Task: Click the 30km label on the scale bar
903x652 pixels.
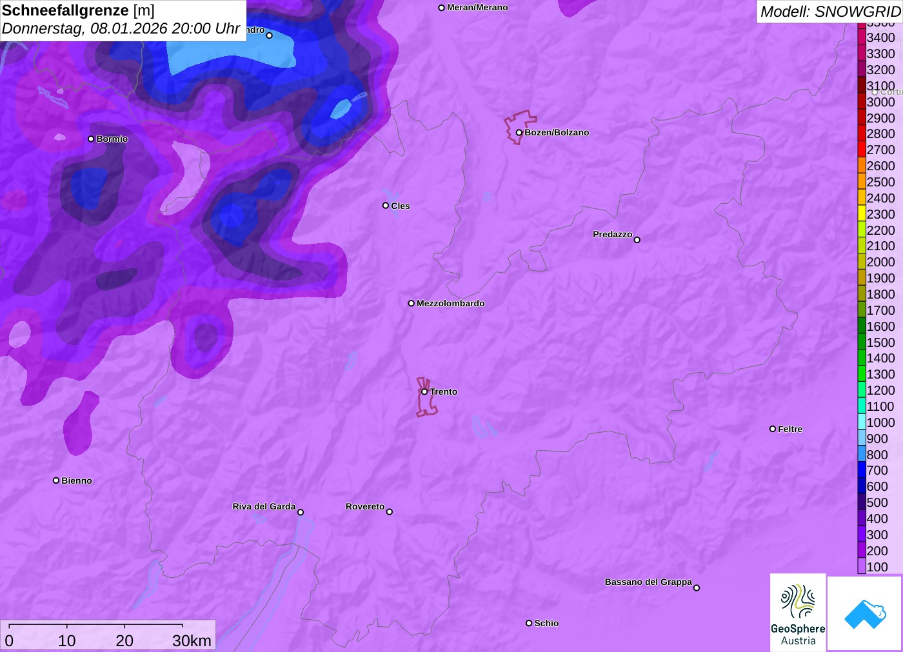Action: pos(192,640)
